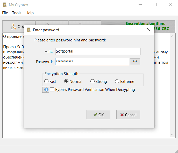The width and height of the screenshot is (178, 153).
Task: Open the Tools menu
Action: (17, 13)
